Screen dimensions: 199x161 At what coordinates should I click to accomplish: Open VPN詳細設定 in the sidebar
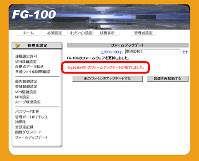[x=26, y=62]
